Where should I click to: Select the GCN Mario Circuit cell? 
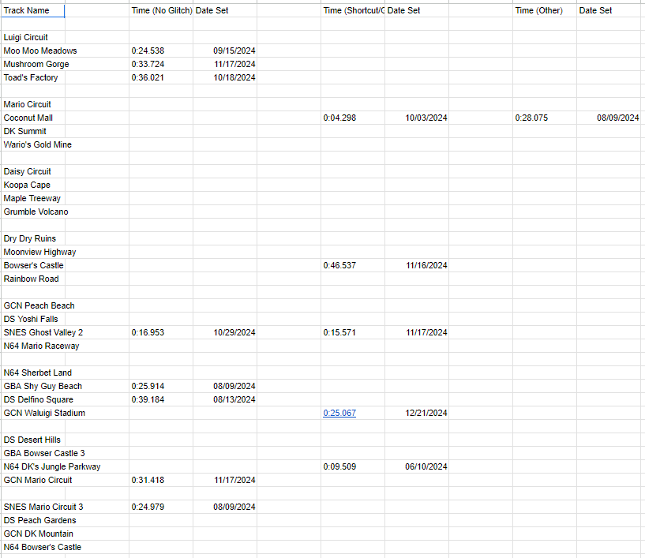coord(33,480)
